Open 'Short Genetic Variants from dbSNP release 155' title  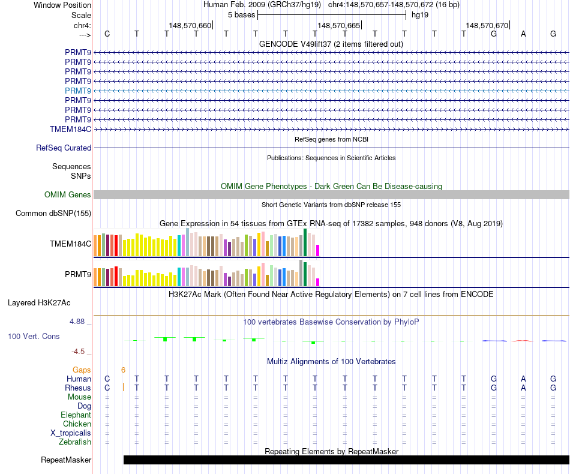331,205
